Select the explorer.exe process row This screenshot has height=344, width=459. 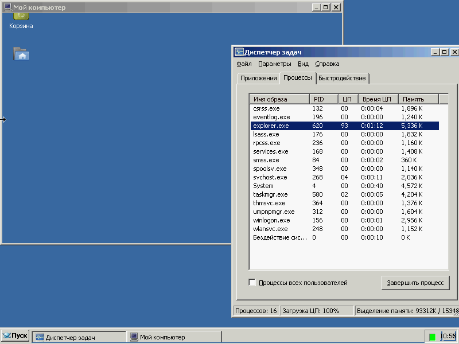coord(345,126)
